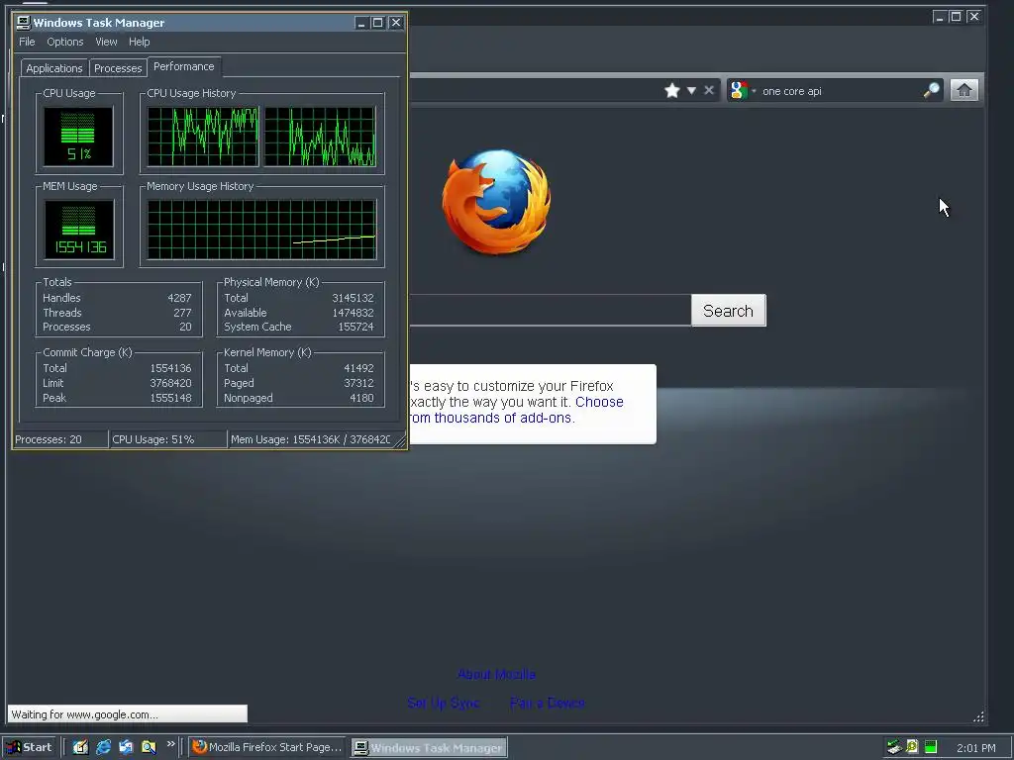Viewport: 1014px width, 760px height.
Task: Open the Windows Start button
Action: coord(30,747)
